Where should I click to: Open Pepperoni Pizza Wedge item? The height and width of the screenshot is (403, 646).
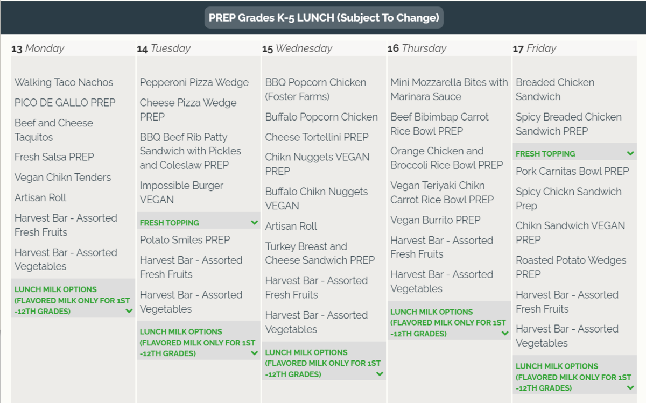coord(194,82)
